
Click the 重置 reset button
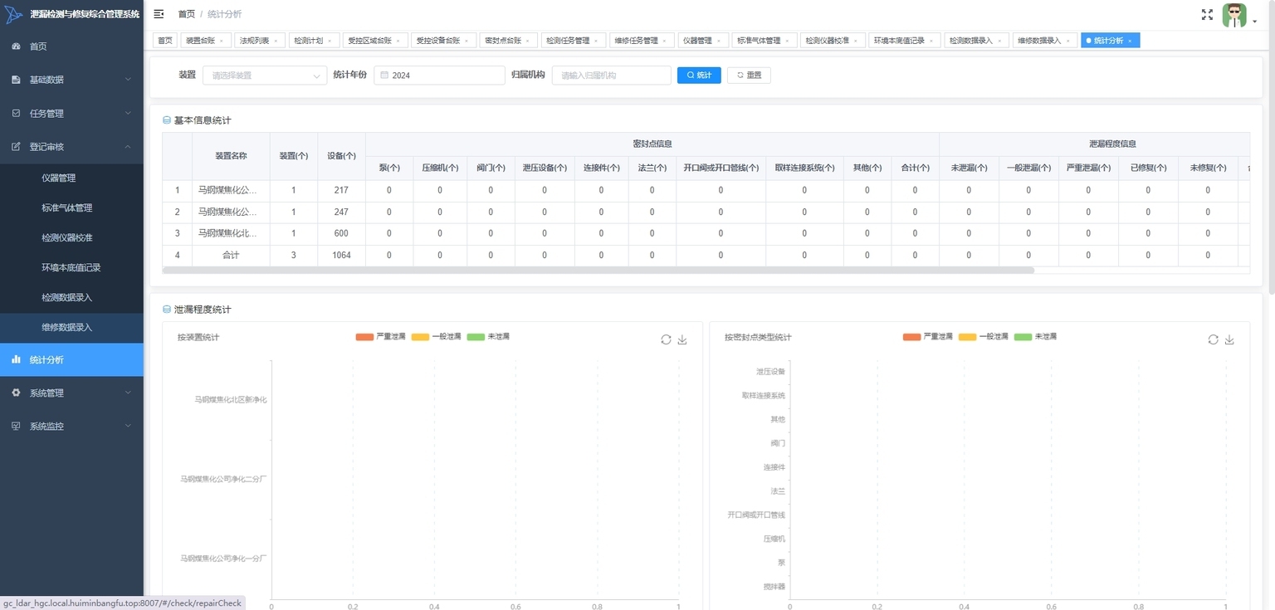pos(749,76)
